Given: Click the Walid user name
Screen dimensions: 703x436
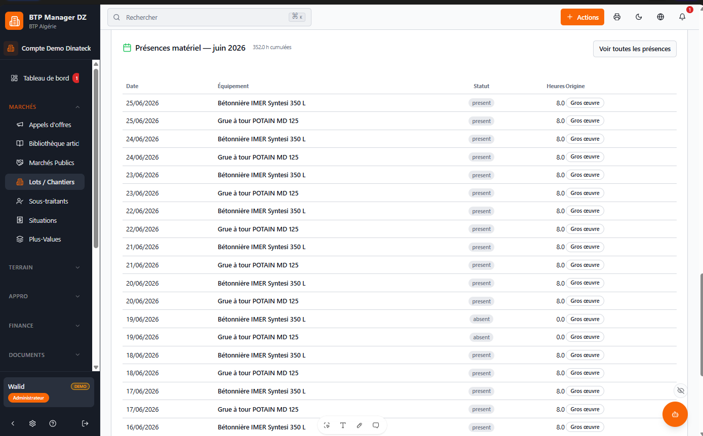Looking at the screenshot, I should 16,386.
